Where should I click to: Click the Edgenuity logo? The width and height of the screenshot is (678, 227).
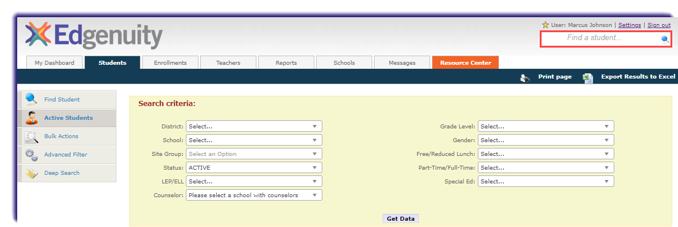pos(94,36)
